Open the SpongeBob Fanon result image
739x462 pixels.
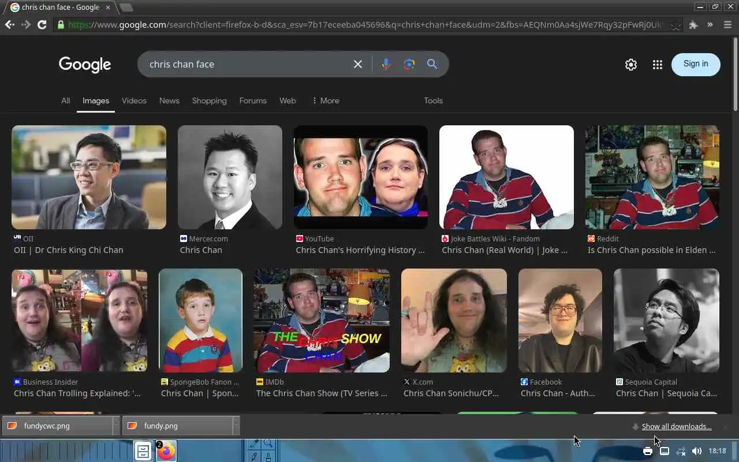tap(200, 321)
